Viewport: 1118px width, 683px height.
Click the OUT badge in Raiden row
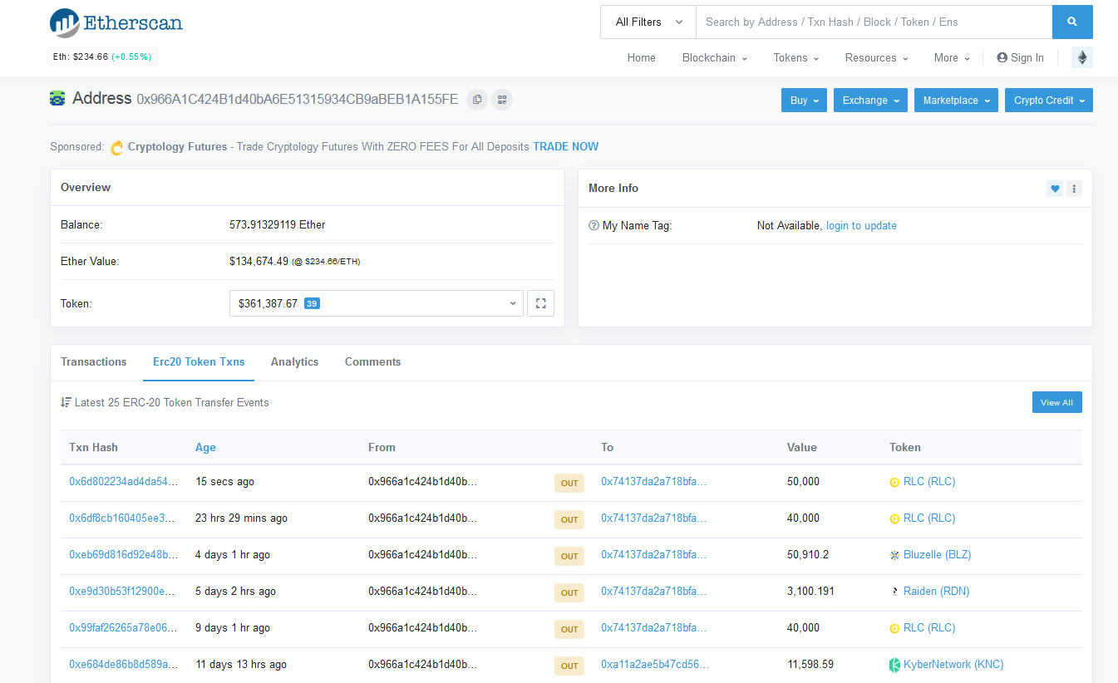569,592
